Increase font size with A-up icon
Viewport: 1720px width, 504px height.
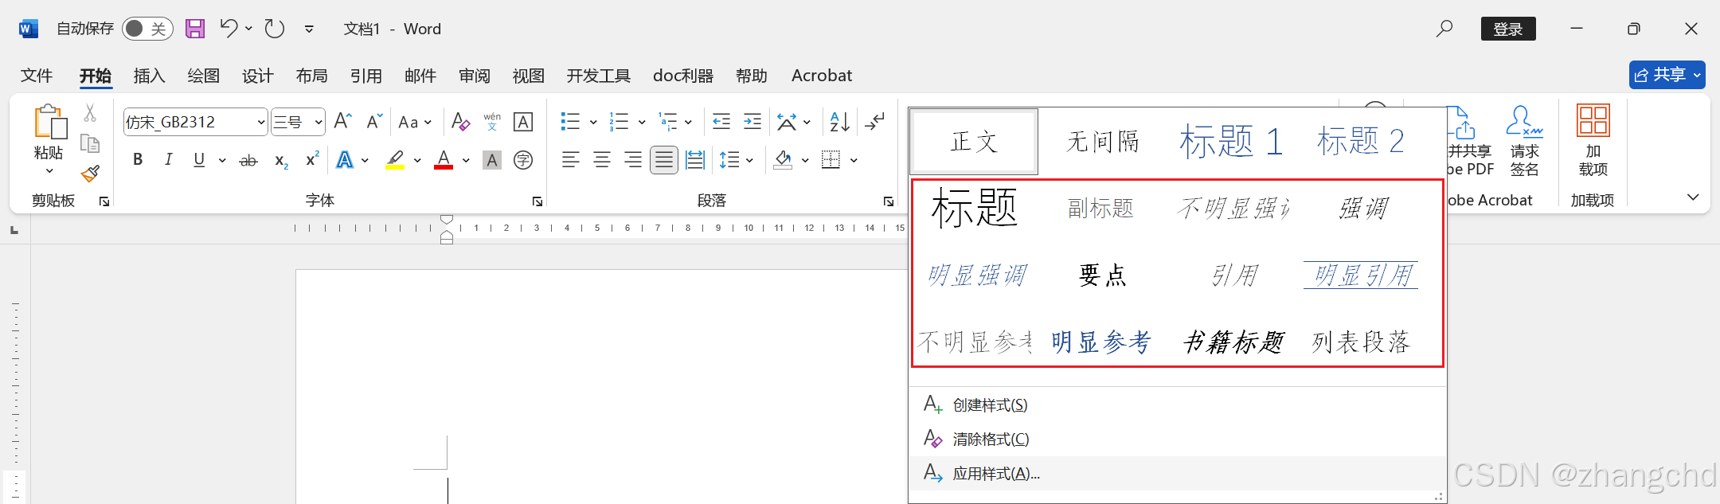pyautogui.click(x=342, y=121)
